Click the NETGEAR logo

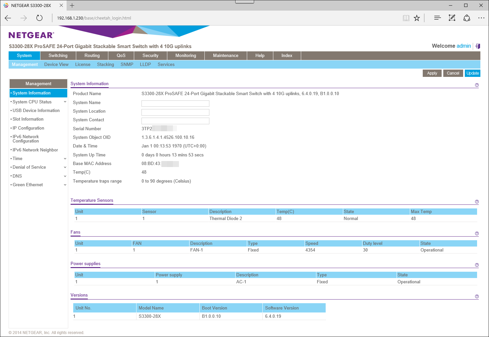click(x=31, y=35)
